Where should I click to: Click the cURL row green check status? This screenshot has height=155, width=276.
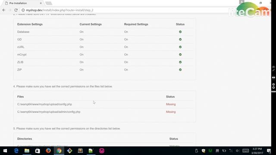(180, 47)
